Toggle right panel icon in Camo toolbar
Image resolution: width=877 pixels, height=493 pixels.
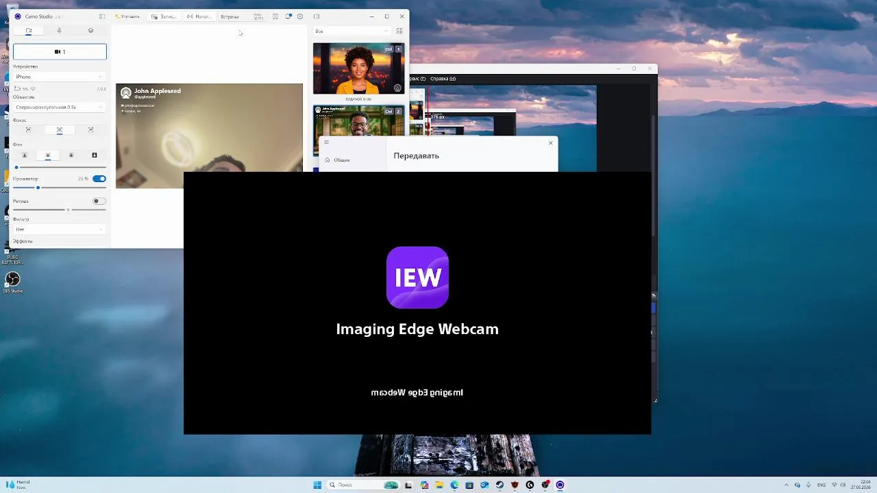pyautogui.click(x=317, y=16)
